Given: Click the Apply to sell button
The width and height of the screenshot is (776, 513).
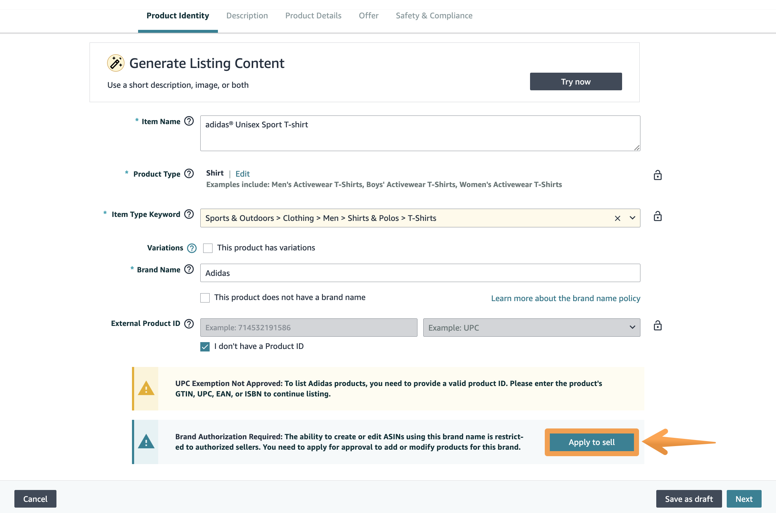Looking at the screenshot, I should pos(592,442).
